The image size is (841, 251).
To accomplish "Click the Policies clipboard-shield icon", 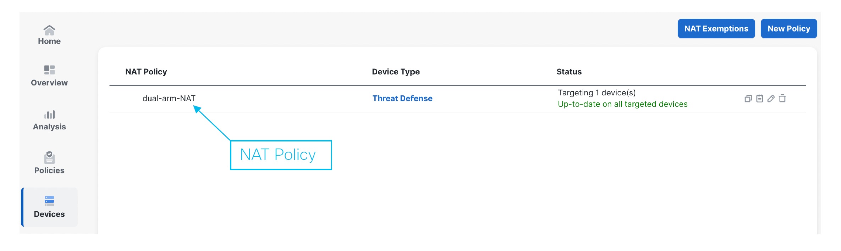I will tap(49, 157).
